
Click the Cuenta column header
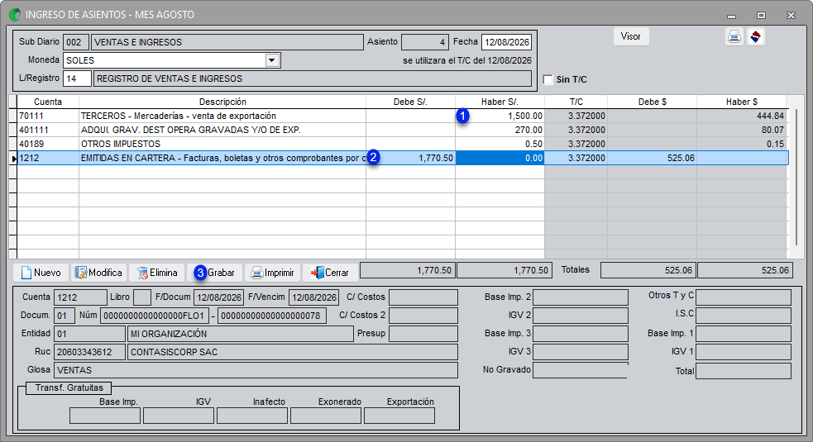(x=48, y=102)
